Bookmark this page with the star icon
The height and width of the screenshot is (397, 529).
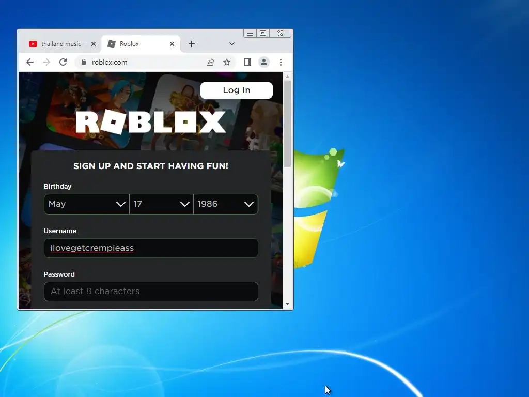coord(227,62)
